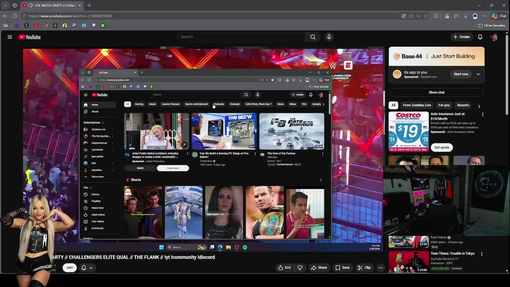Open the browser extensions puzzle icon
This screenshot has height=287, width=510.
click(x=436, y=16)
